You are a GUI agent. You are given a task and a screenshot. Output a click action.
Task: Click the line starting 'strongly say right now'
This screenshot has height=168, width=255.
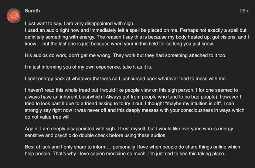[x=135, y=110]
